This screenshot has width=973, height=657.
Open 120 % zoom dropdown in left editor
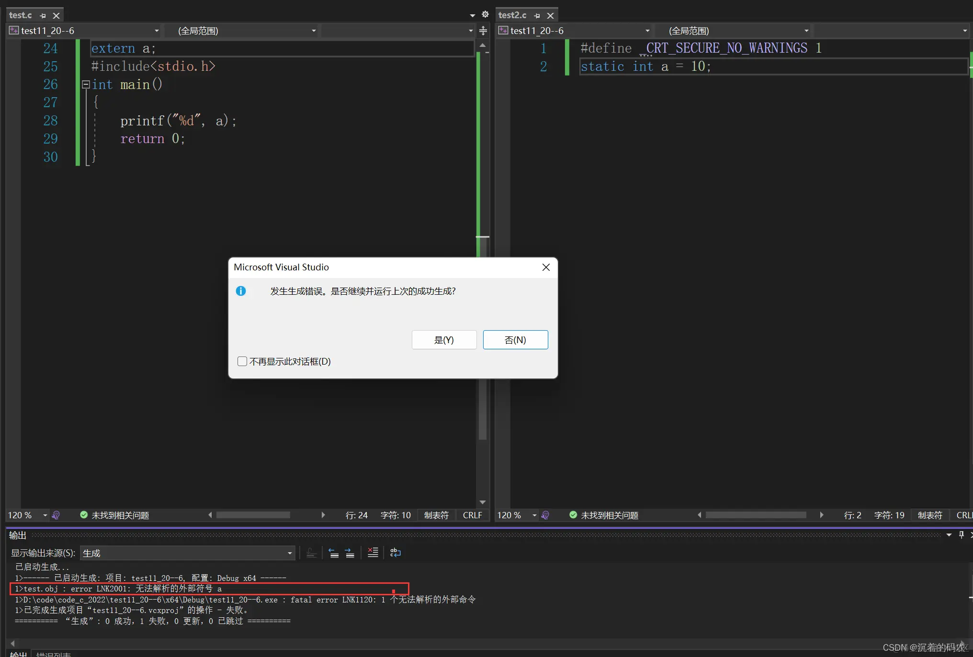(45, 515)
